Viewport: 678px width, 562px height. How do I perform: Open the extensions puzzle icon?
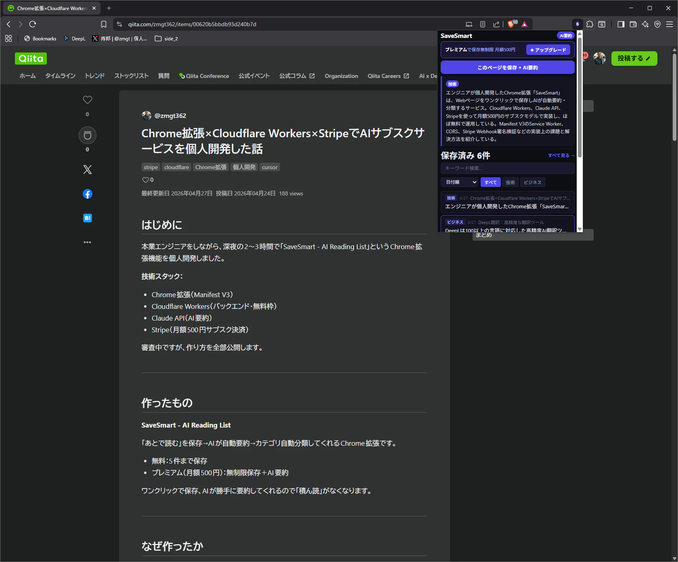click(x=590, y=24)
